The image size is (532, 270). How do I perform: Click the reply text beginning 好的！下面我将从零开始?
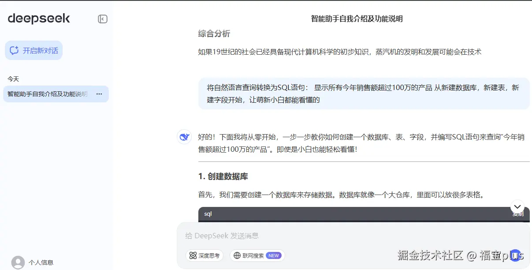point(361,143)
